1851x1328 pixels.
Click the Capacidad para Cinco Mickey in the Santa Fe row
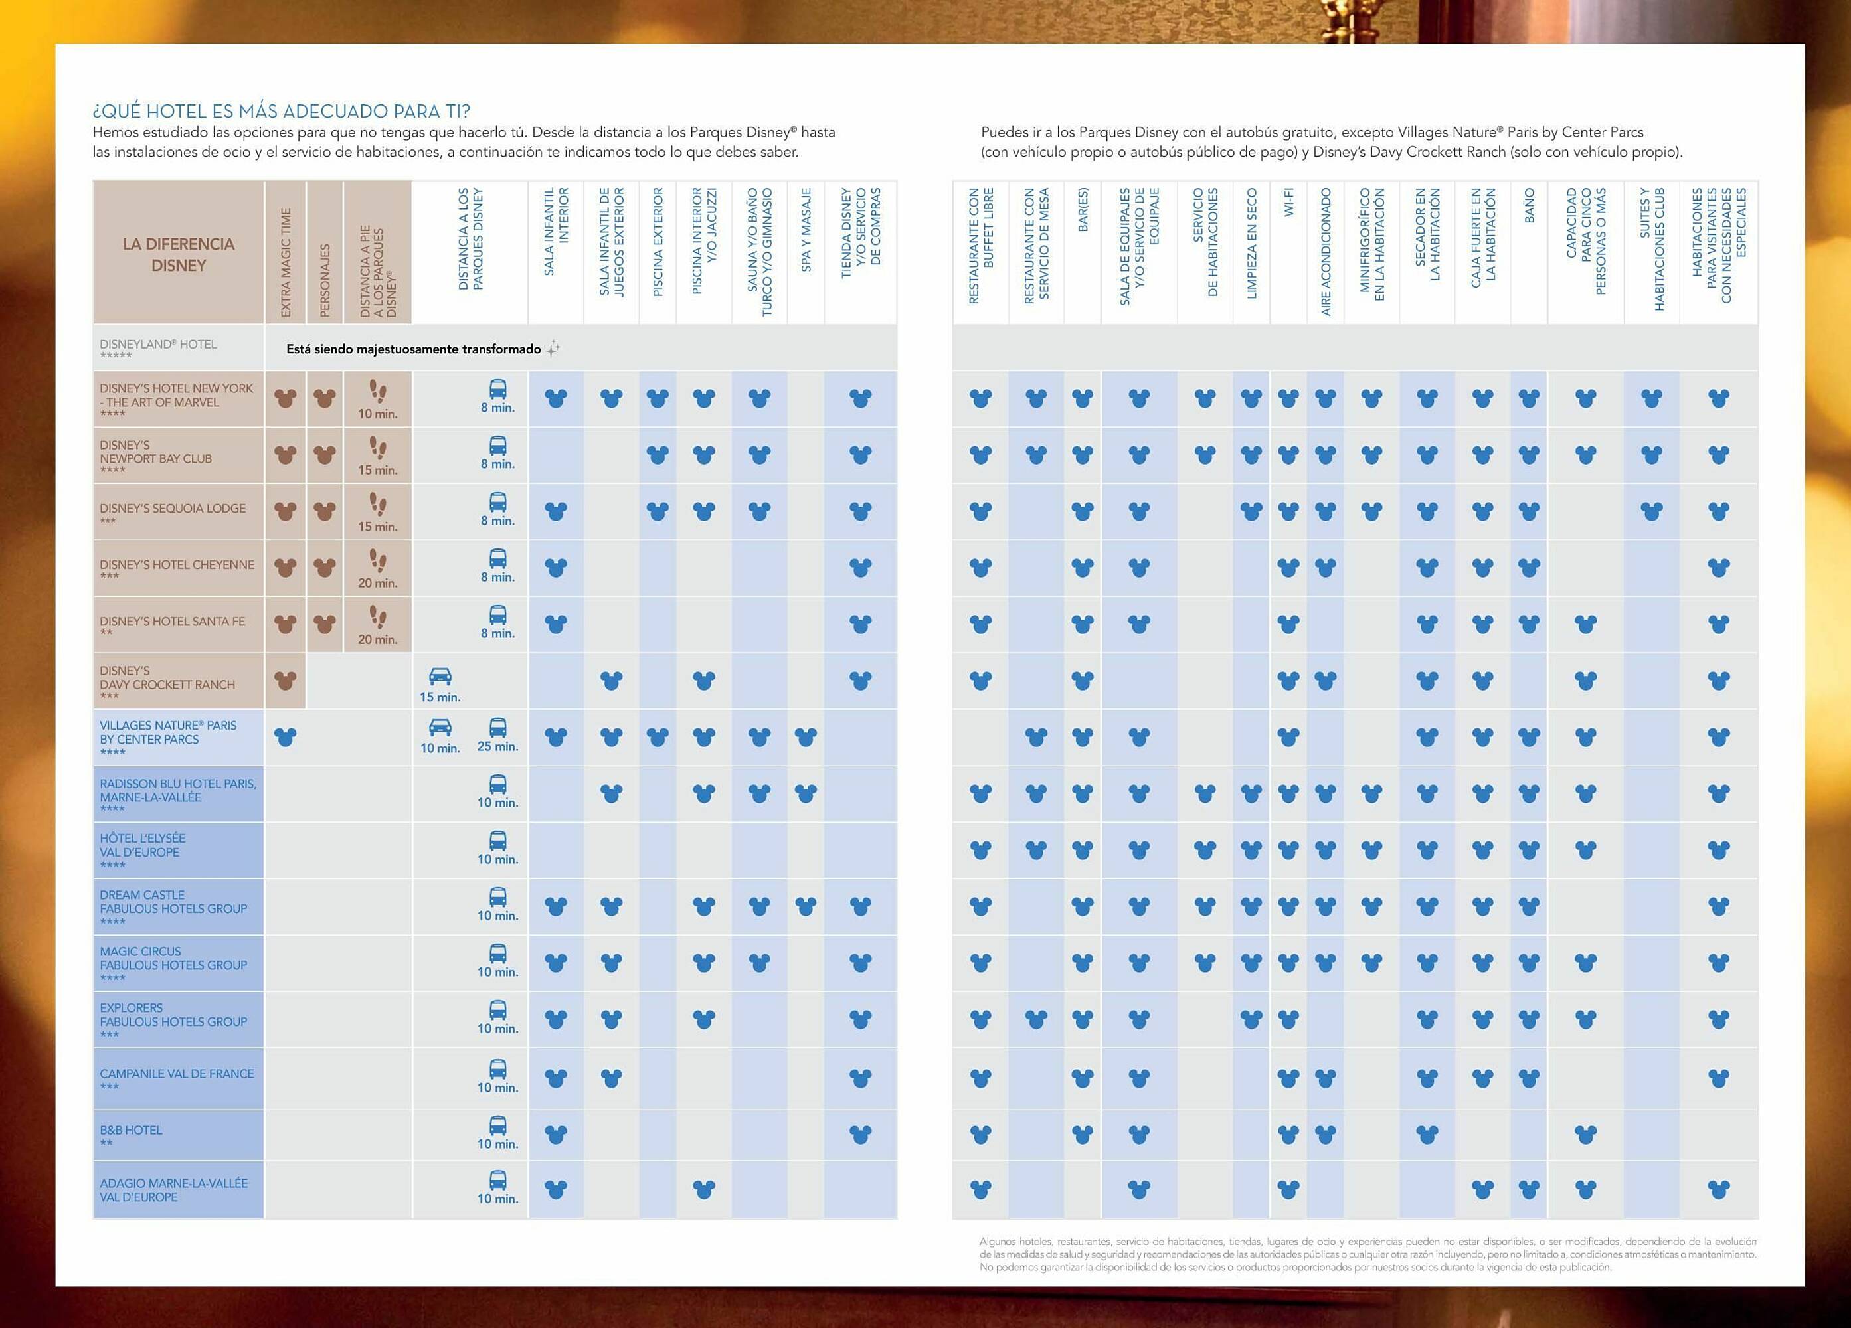pyautogui.click(x=1586, y=624)
